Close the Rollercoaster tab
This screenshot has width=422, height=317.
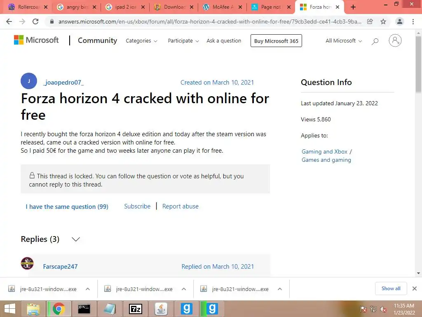(46, 7)
